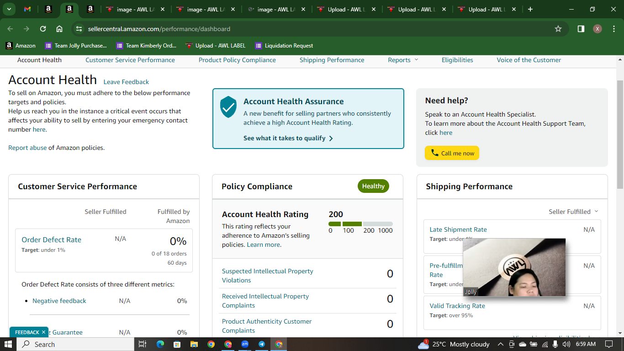Go to Customer Service Performance tab
Screen dimensions: 624x351
pos(130,60)
